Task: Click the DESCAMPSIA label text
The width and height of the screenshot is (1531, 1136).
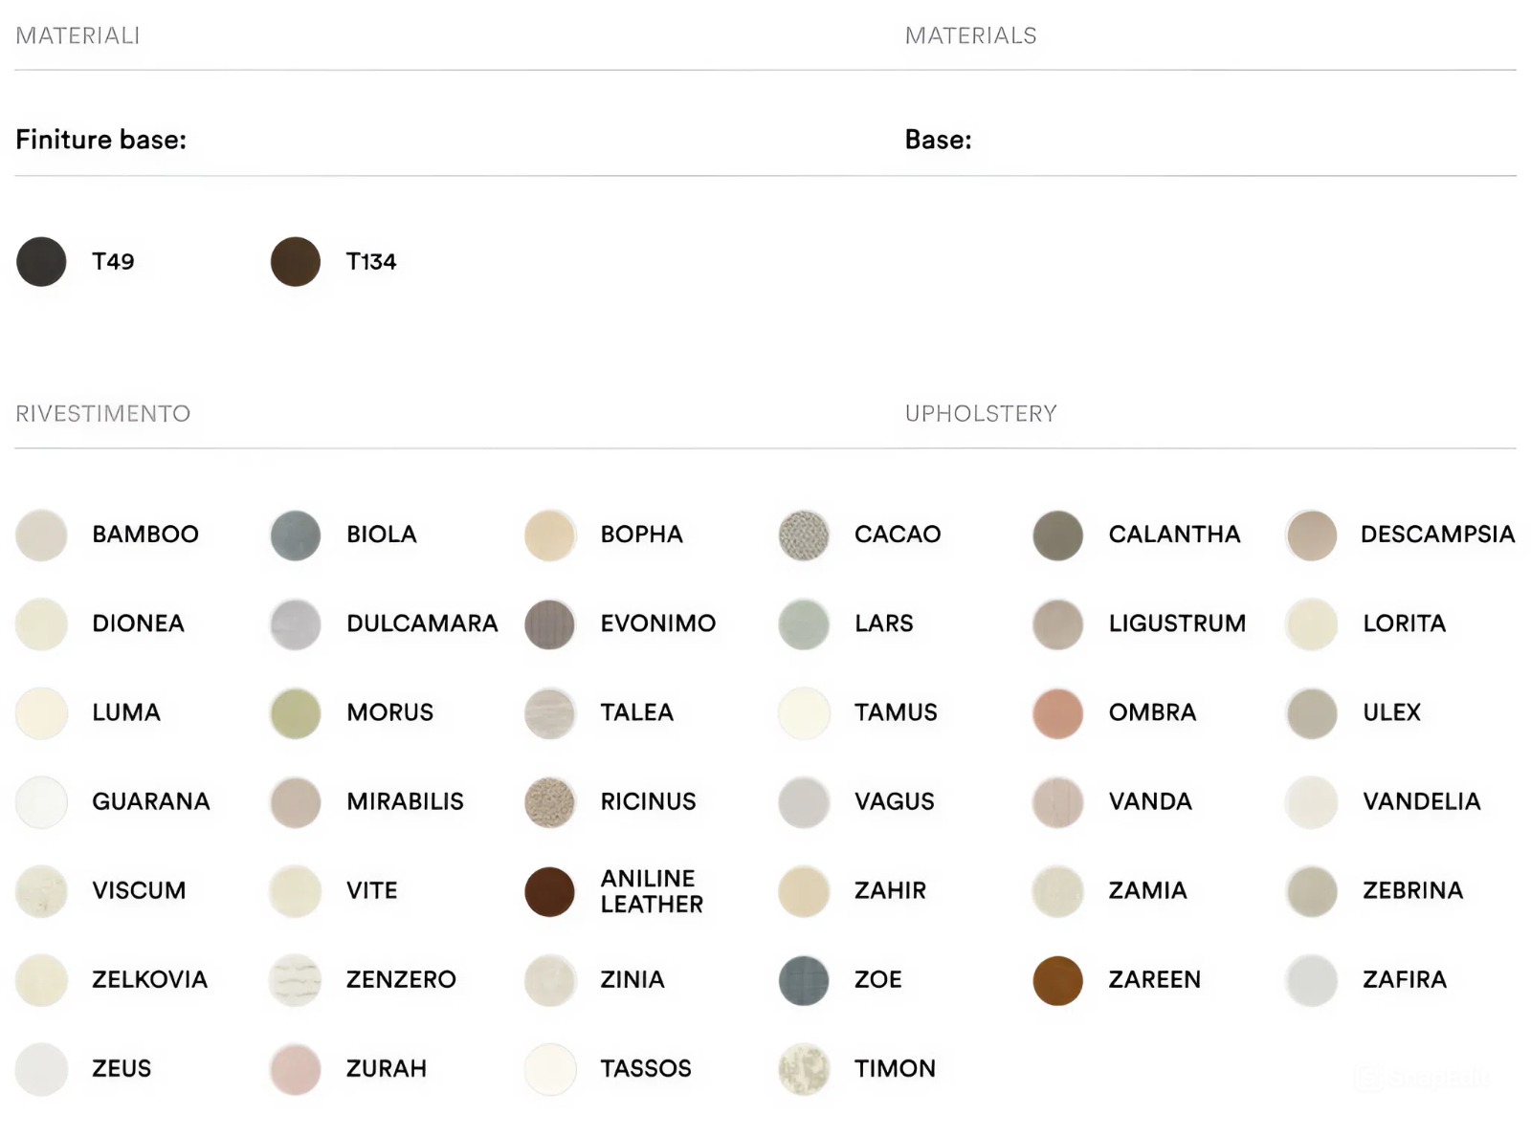Action: [x=1437, y=535]
